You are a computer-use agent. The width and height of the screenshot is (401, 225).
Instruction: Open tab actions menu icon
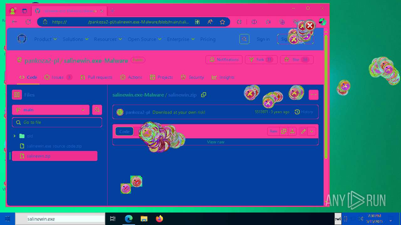(24, 11)
